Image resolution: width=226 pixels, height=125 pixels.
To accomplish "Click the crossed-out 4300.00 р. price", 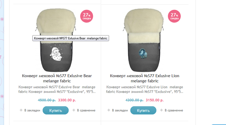I will click(134, 100).
